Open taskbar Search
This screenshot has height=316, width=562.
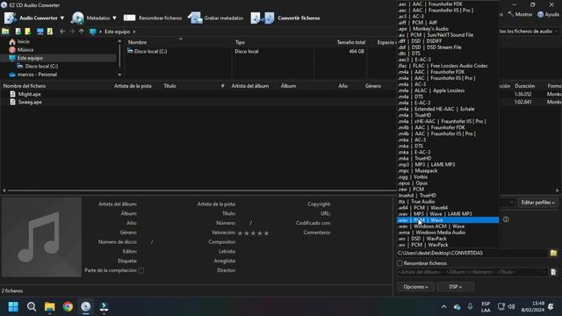coord(32,306)
